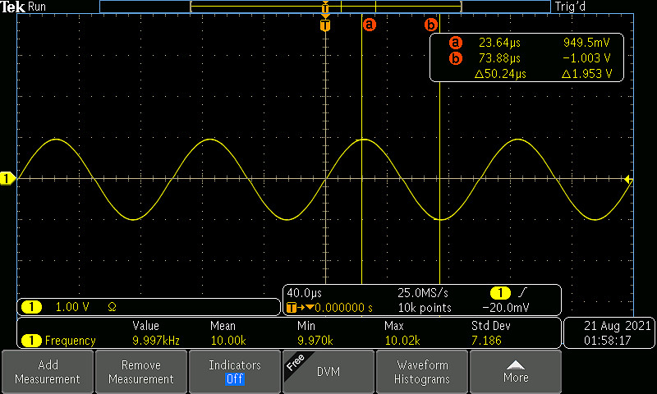
Task: Click the record overview bar at top
Action: click(x=325, y=7)
